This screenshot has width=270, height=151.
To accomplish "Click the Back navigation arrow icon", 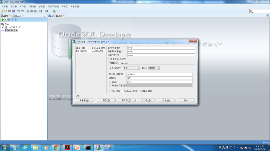I will tap(41, 11).
